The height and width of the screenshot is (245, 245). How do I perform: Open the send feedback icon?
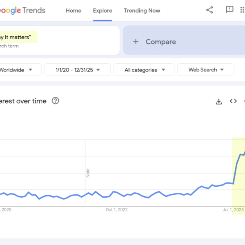230,10
